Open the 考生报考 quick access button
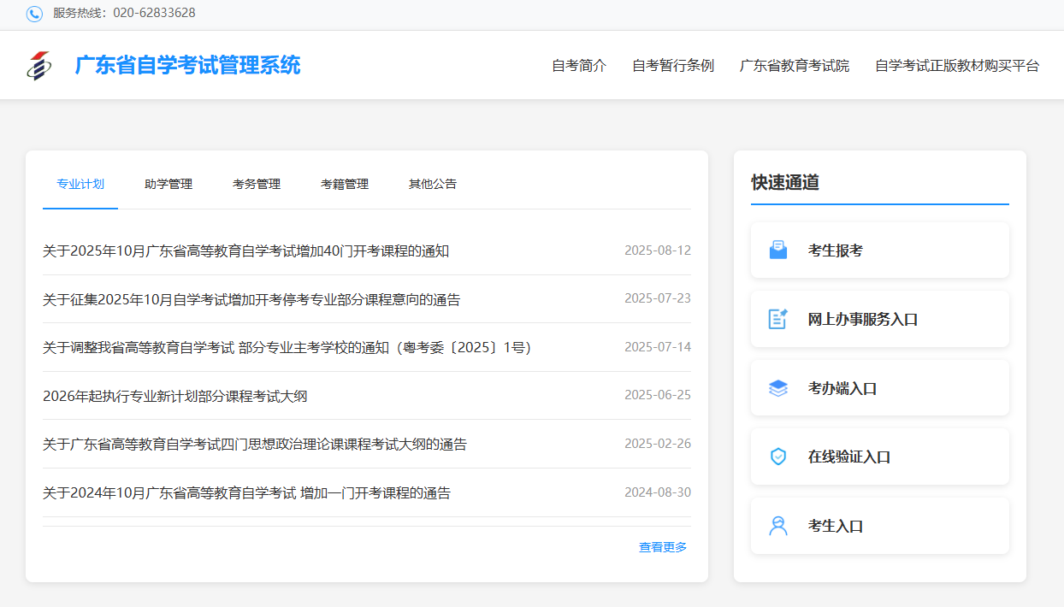The image size is (1064, 607). coord(879,250)
